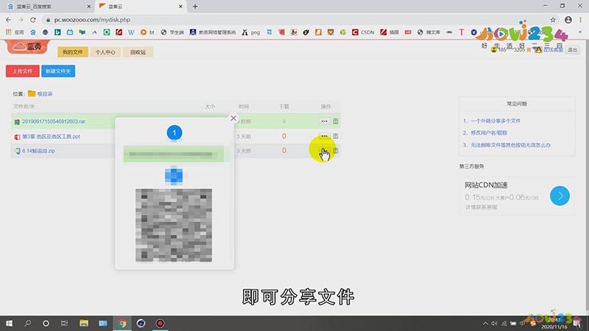
Task: Close the share popup with the X button
Action: 233,118
